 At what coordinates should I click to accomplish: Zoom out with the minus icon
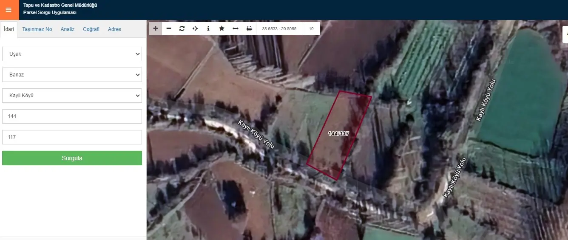[x=169, y=28]
